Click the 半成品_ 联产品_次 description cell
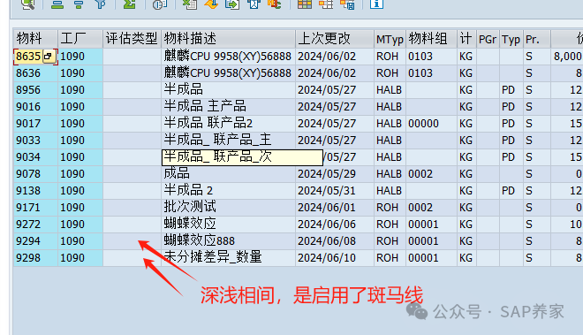Image resolution: width=583 pixels, height=335 pixels. coord(242,157)
